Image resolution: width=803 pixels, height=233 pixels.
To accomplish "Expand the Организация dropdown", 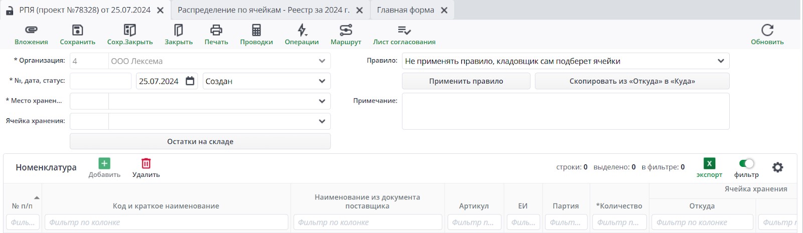I will 322,61.
